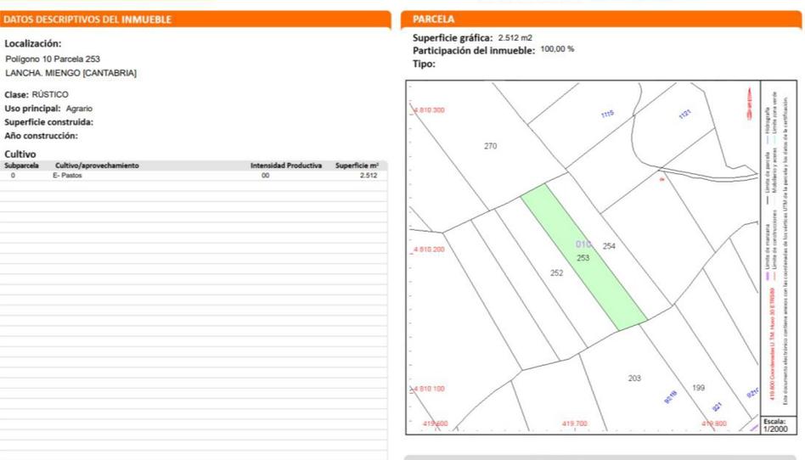Select the 'E- Pastos' crop cell
Viewport: 805px width, 460px height.
(67, 175)
